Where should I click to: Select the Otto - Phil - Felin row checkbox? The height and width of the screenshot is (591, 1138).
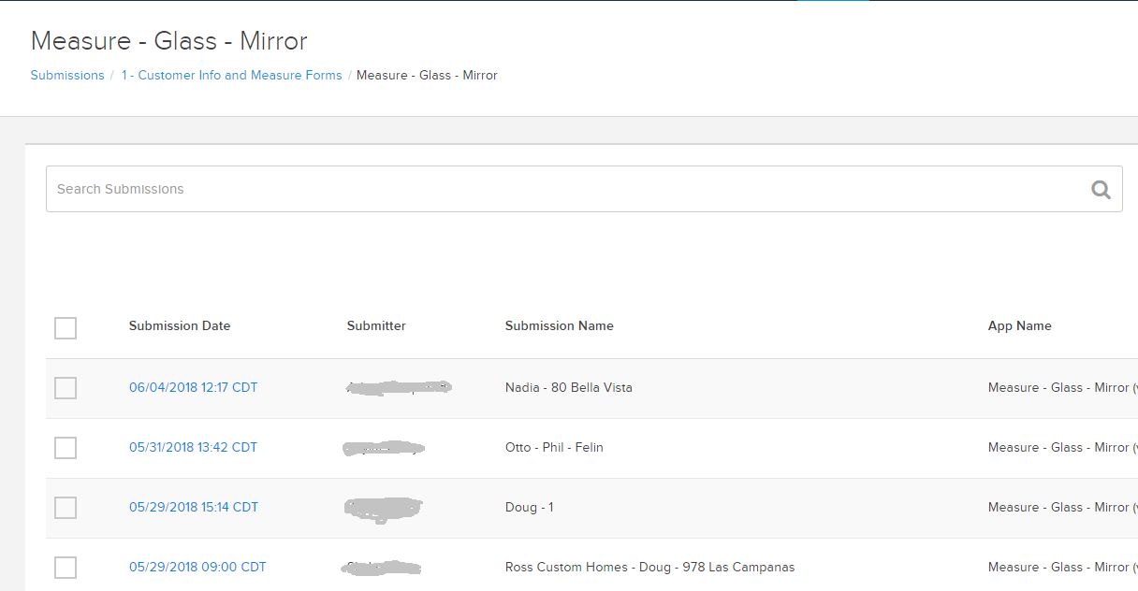tap(66, 448)
